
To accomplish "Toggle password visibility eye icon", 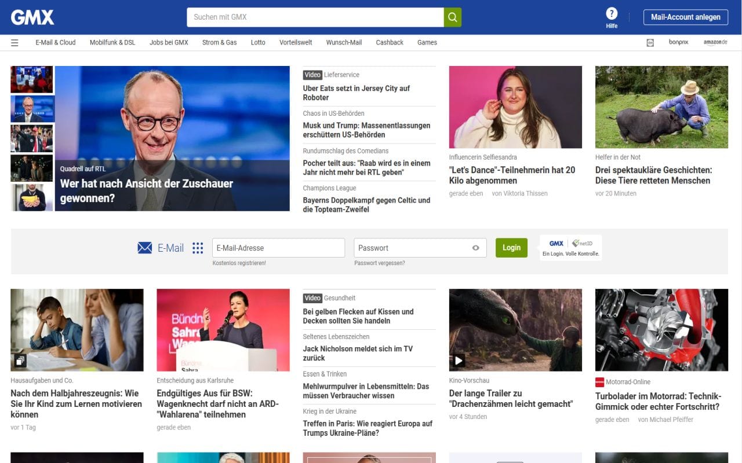I will (475, 248).
